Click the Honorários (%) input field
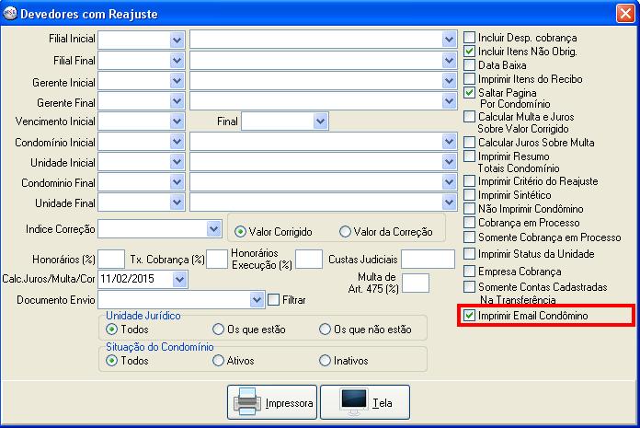 coord(111,260)
